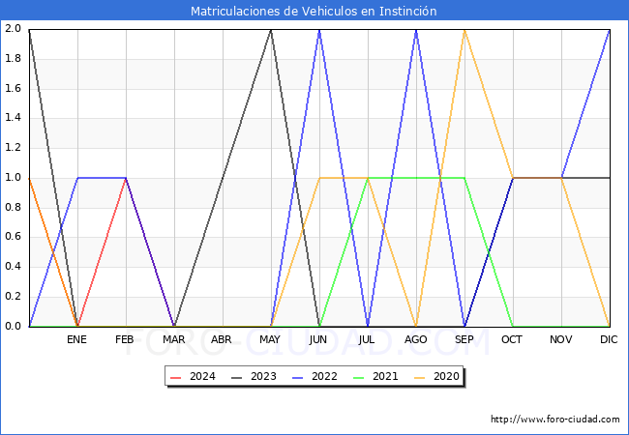Click the 2024 legend label
The height and width of the screenshot is (435, 629).
(x=202, y=377)
